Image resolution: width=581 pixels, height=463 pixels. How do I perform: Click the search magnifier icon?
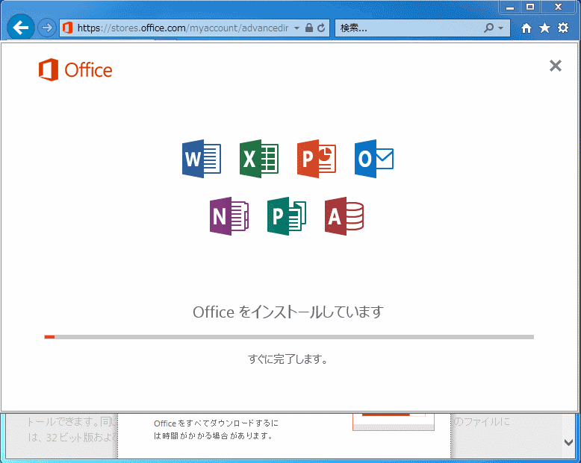[x=489, y=28]
